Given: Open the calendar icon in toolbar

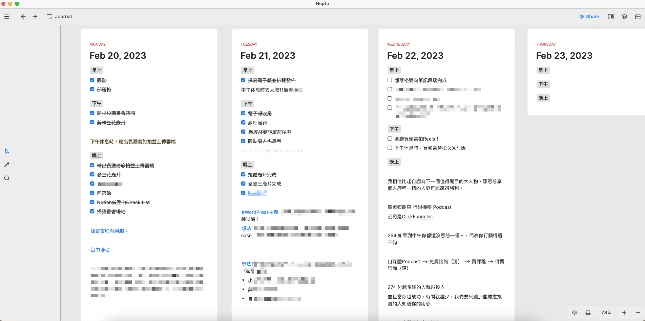Looking at the screenshot, I should point(638,17).
